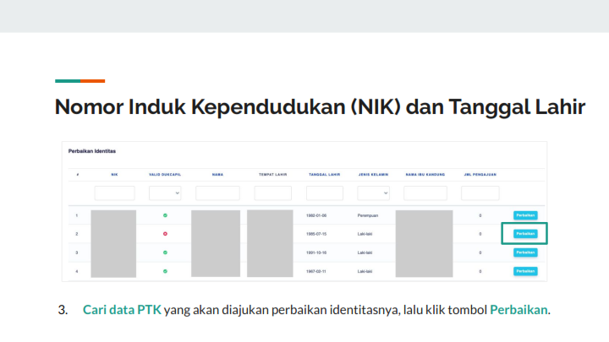Open the Jenis Kelamin filter dropdown
Viewport: 609px width, 342px height.
coord(373,193)
